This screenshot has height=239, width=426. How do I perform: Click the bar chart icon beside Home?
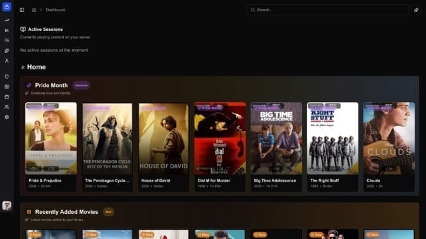[23, 67]
